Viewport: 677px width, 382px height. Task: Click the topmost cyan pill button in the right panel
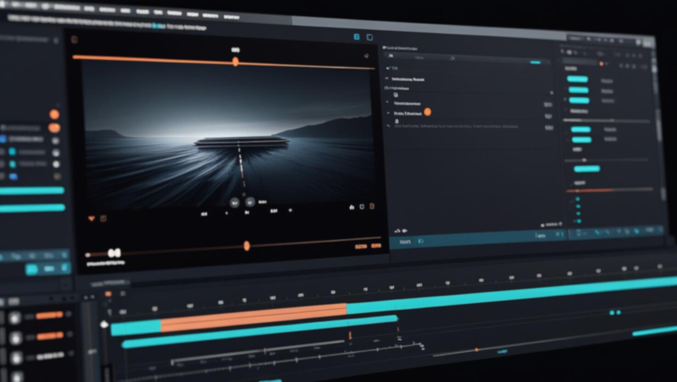click(577, 79)
